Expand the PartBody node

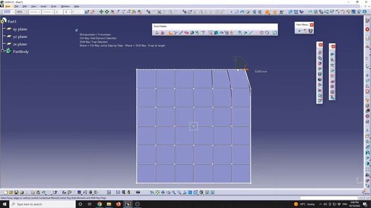pyautogui.click(x=2, y=50)
